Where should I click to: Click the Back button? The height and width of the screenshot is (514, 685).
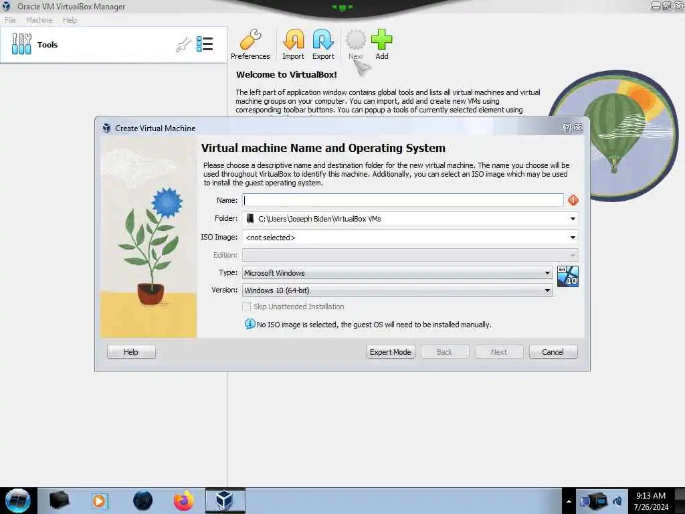click(x=445, y=352)
